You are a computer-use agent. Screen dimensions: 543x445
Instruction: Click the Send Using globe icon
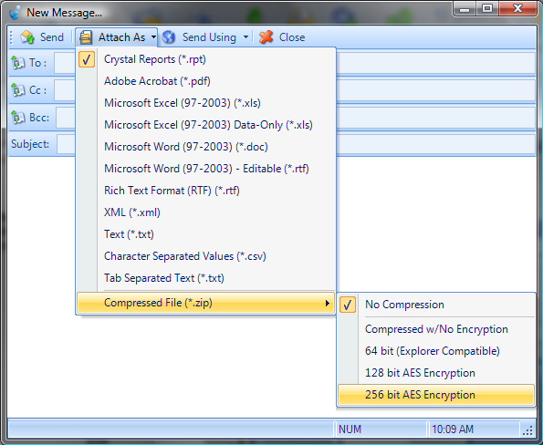pyautogui.click(x=169, y=37)
